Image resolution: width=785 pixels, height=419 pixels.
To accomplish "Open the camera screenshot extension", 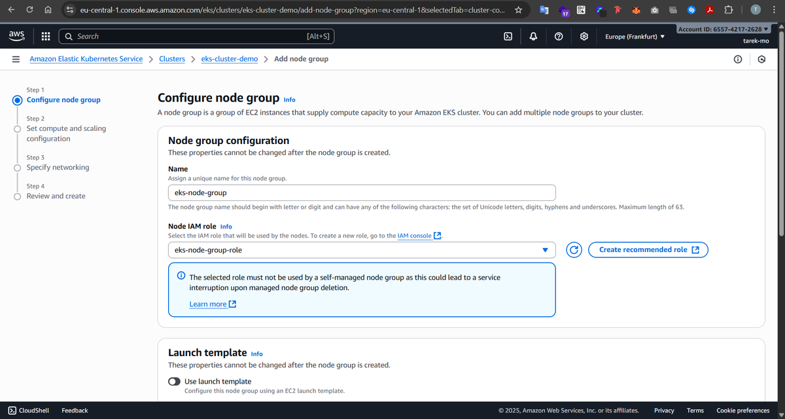I will click(x=655, y=10).
